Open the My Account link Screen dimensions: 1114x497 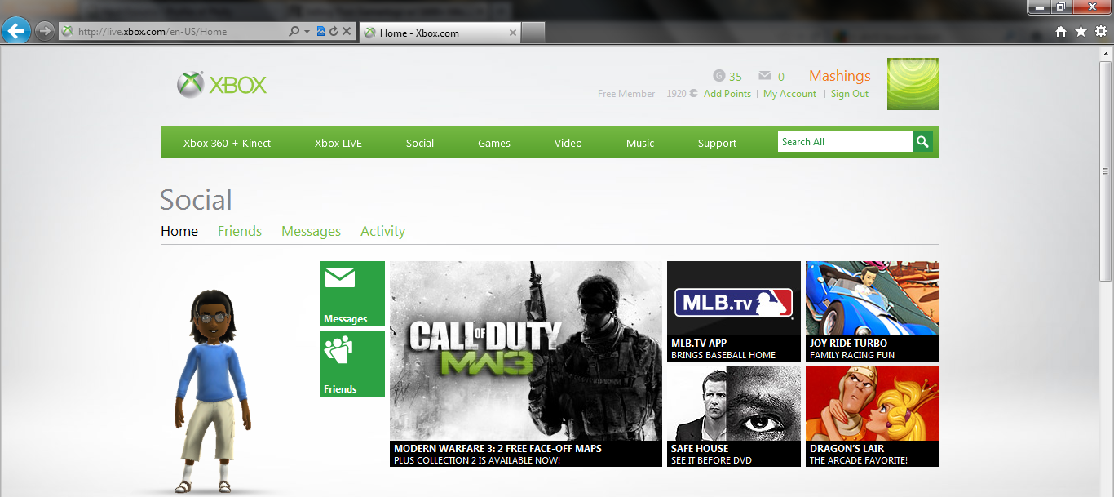789,94
